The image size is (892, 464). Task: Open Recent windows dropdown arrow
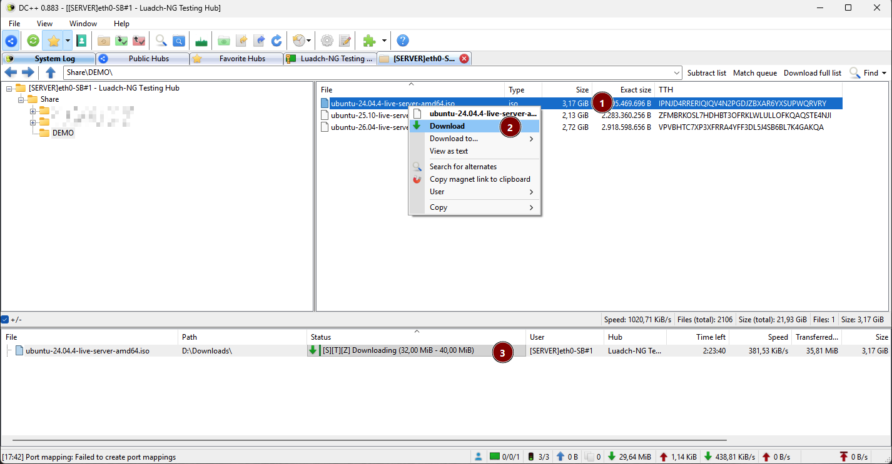pyautogui.click(x=309, y=41)
